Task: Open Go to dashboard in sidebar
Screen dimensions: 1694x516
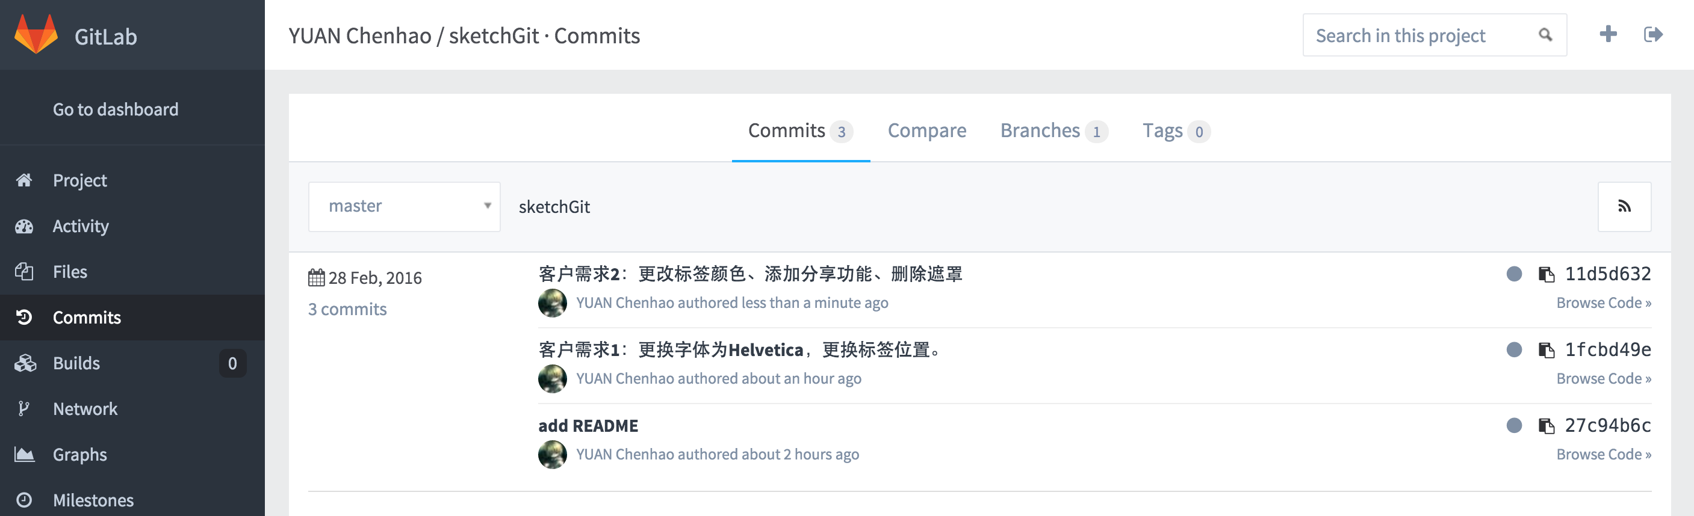Action: (x=115, y=109)
